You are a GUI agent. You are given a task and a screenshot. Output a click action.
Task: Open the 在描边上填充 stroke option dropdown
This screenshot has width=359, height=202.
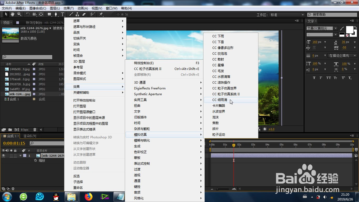(342, 55)
